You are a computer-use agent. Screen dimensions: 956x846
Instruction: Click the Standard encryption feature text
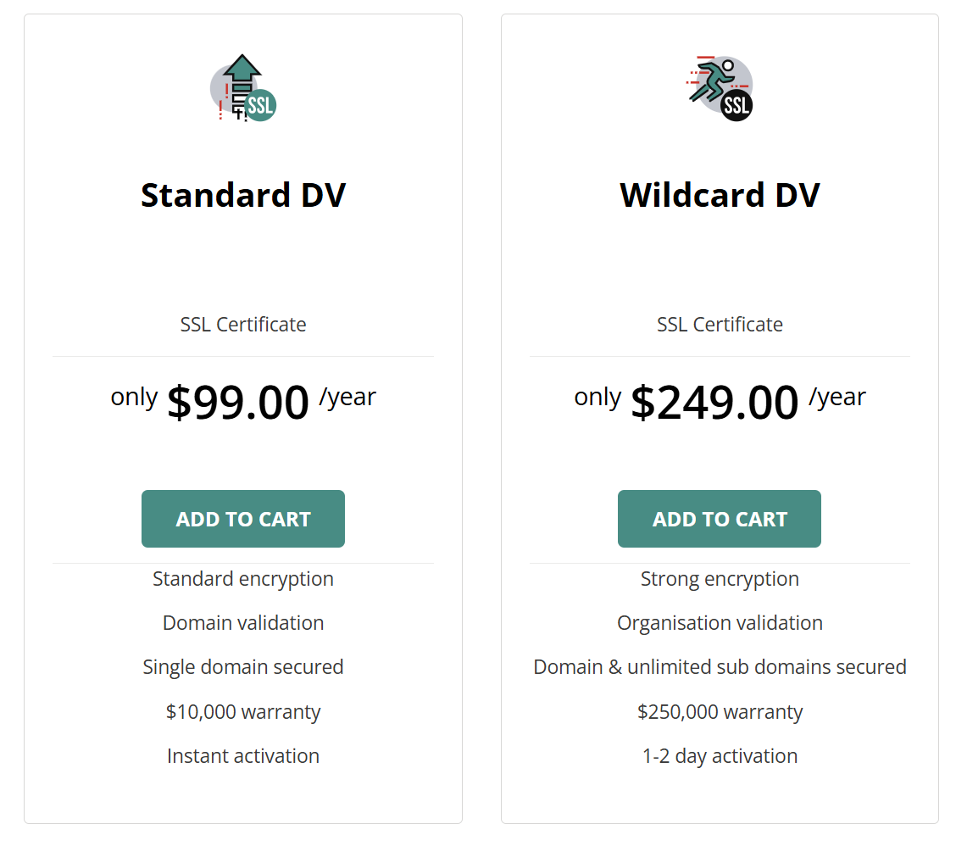(243, 579)
